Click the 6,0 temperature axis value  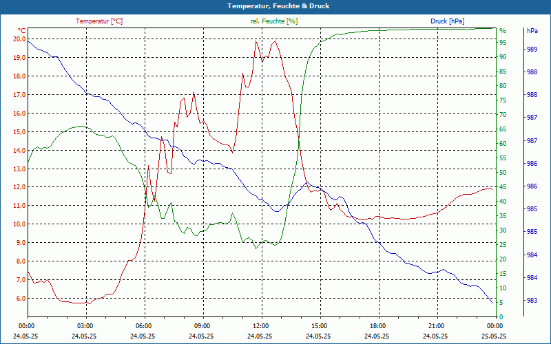coord(20,299)
